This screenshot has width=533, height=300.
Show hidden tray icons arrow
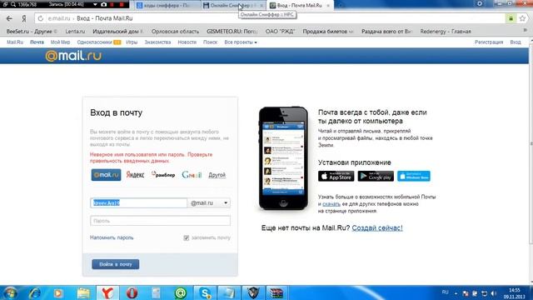pos(456,293)
